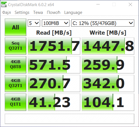The height and width of the screenshot is (127, 139).
Task: Open the Помоћ menu
Action: (53, 12)
